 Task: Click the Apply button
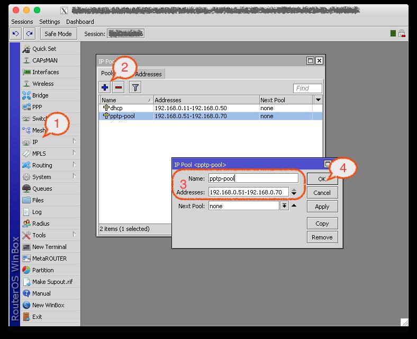point(322,207)
